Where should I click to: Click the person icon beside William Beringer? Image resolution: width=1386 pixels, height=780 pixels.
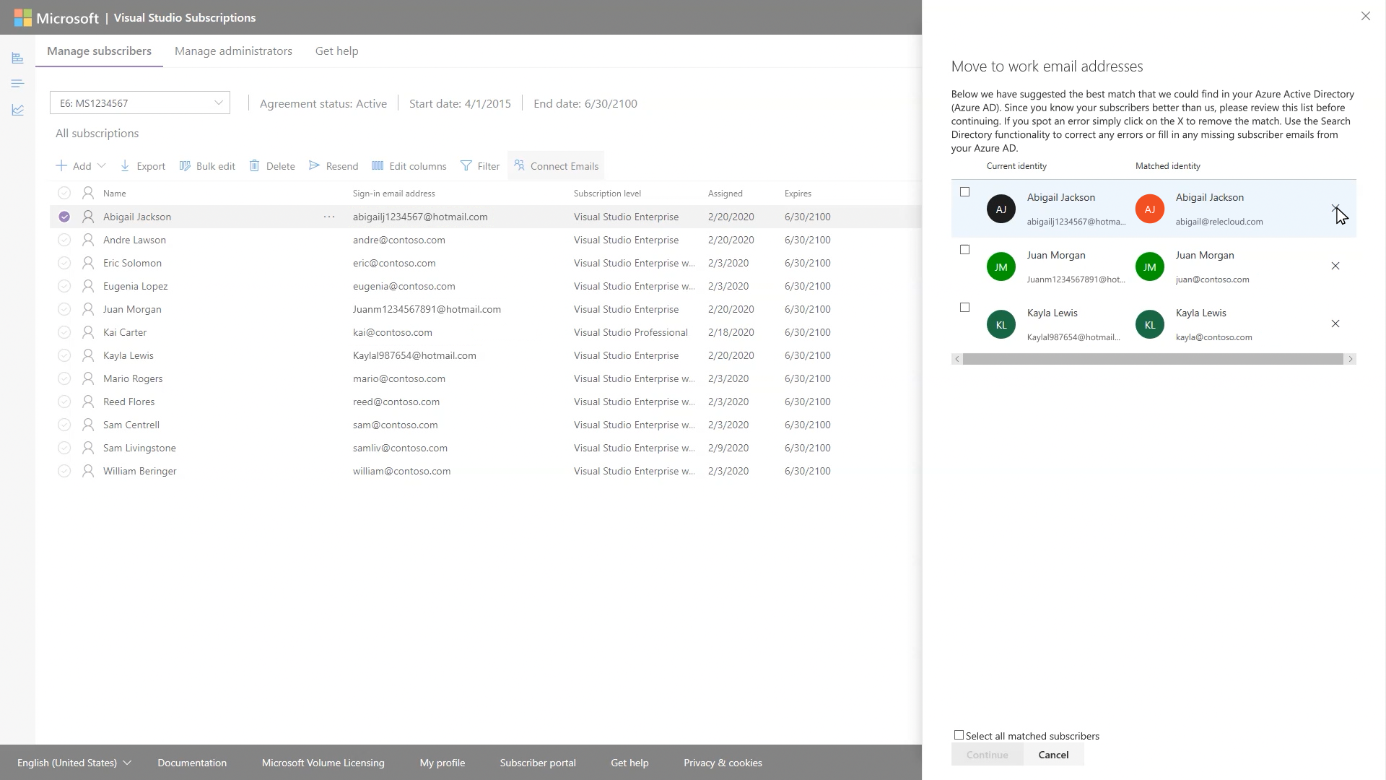coord(88,471)
